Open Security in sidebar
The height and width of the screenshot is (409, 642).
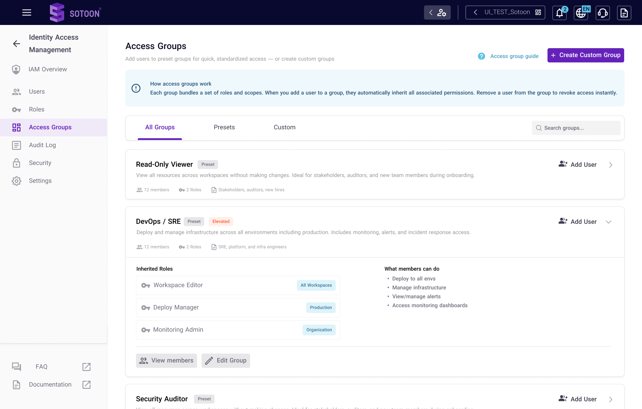(53, 163)
